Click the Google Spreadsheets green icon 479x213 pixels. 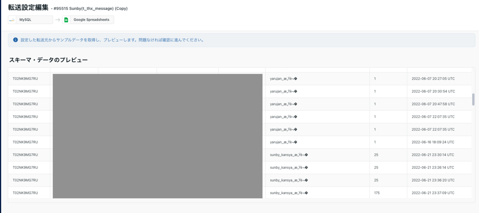(x=67, y=20)
